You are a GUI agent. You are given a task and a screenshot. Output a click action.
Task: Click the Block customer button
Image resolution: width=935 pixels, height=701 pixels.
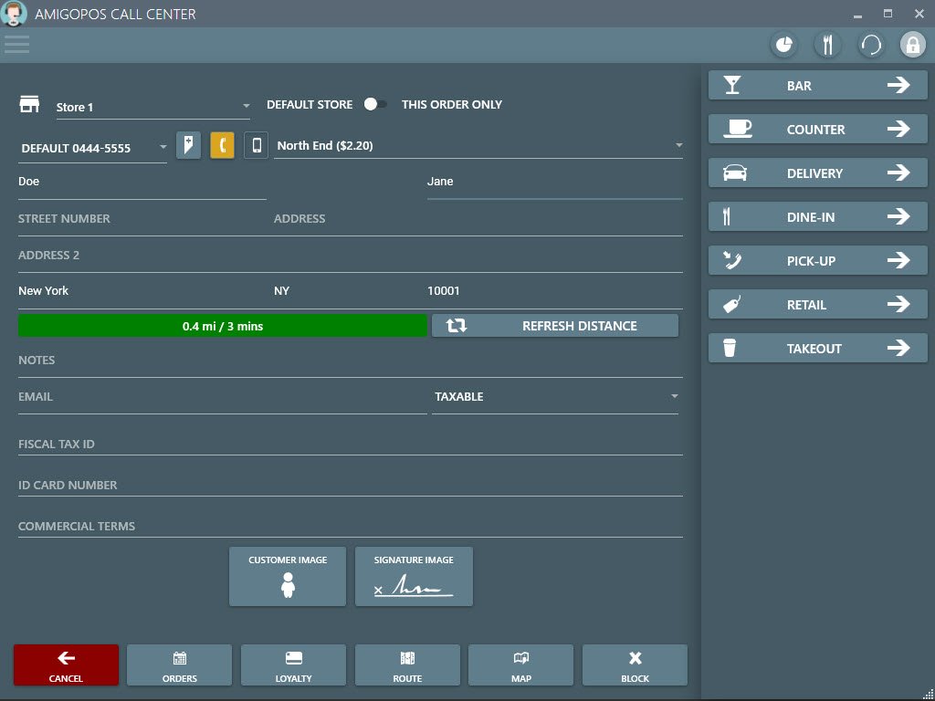point(635,664)
